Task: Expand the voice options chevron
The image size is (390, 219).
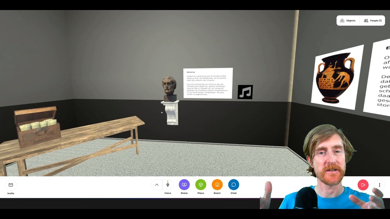Action: (x=157, y=185)
